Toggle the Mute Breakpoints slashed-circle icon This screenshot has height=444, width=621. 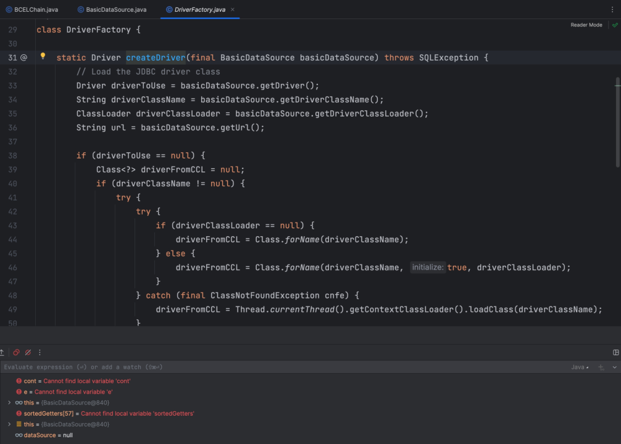click(x=28, y=352)
